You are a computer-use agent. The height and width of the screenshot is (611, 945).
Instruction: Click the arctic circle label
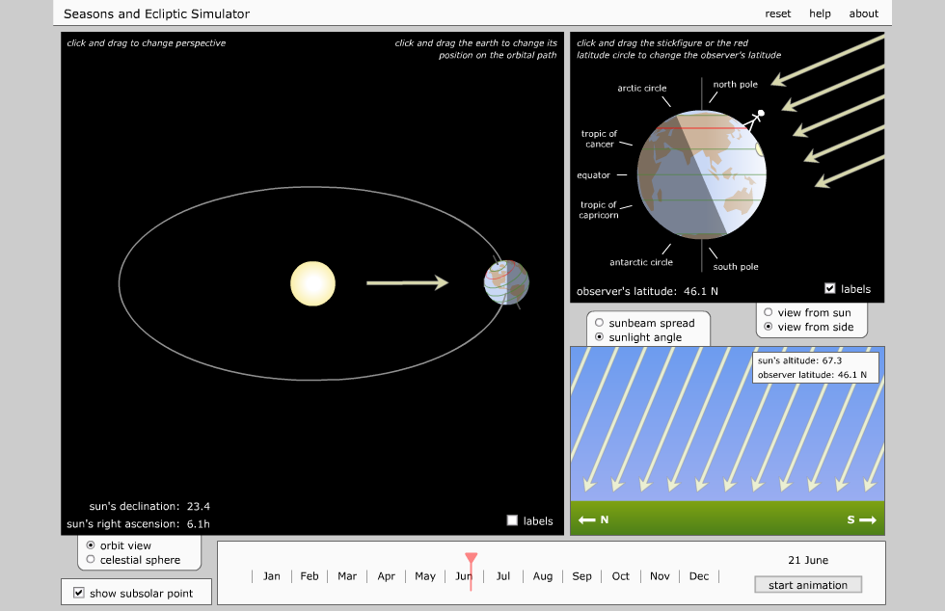[642, 88]
